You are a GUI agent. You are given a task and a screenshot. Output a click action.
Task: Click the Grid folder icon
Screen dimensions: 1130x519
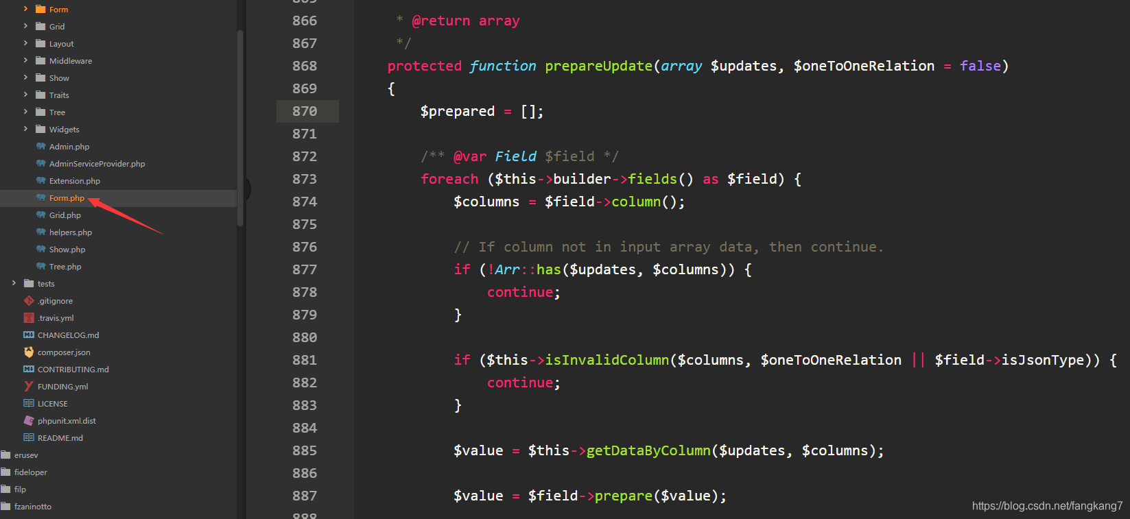(x=40, y=26)
